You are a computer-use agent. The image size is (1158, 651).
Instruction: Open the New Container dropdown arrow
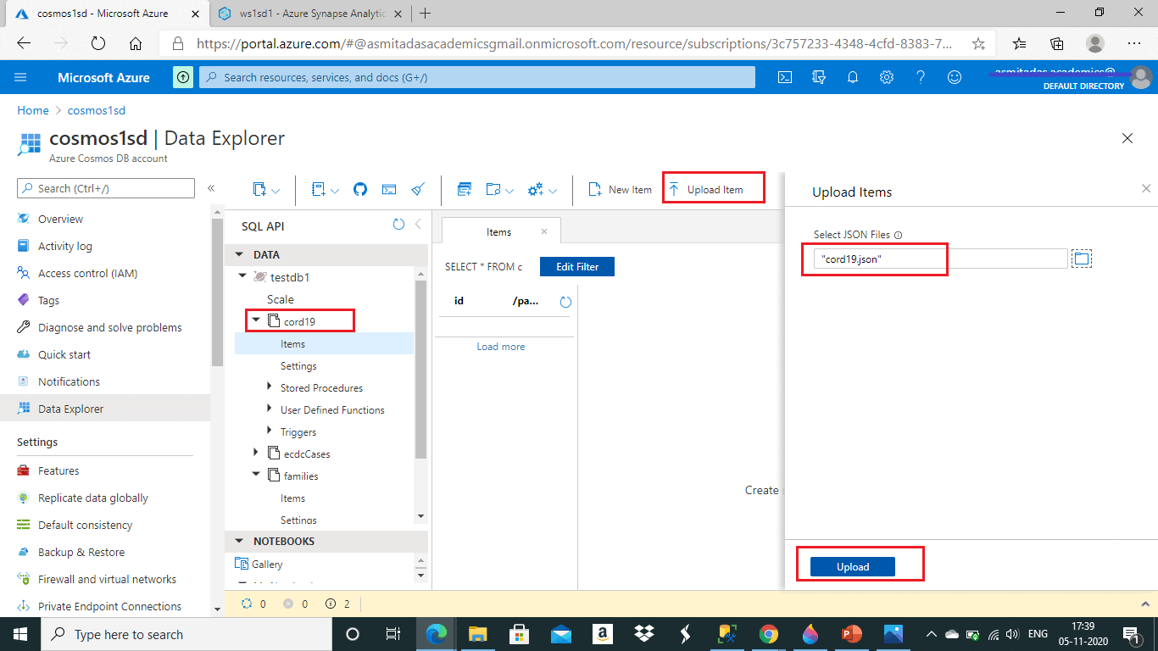(276, 191)
